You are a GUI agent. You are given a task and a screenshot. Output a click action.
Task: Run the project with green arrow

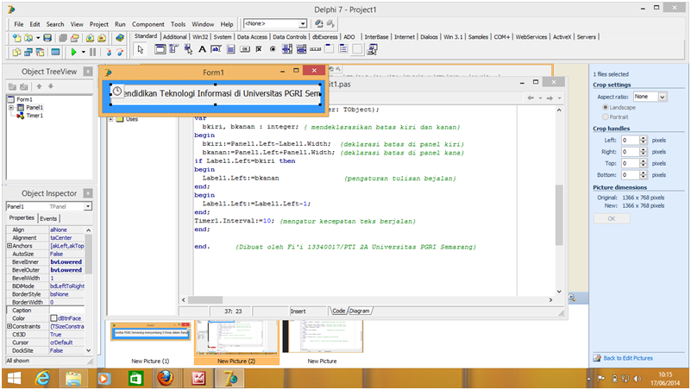(73, 52)
